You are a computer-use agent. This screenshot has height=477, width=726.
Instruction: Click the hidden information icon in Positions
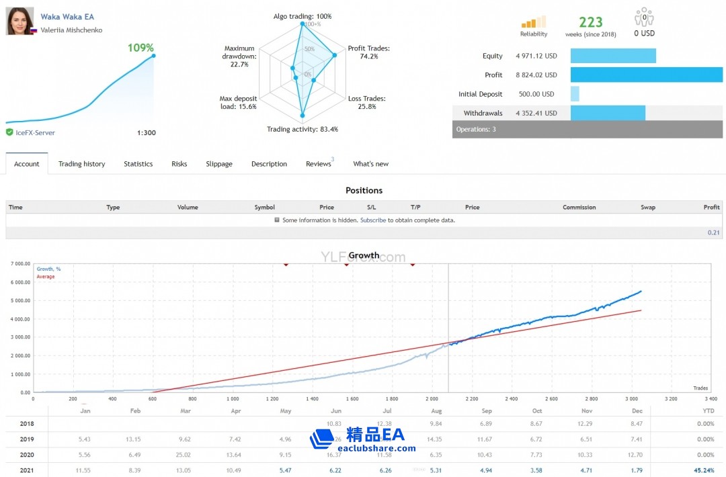click(277, 220)
